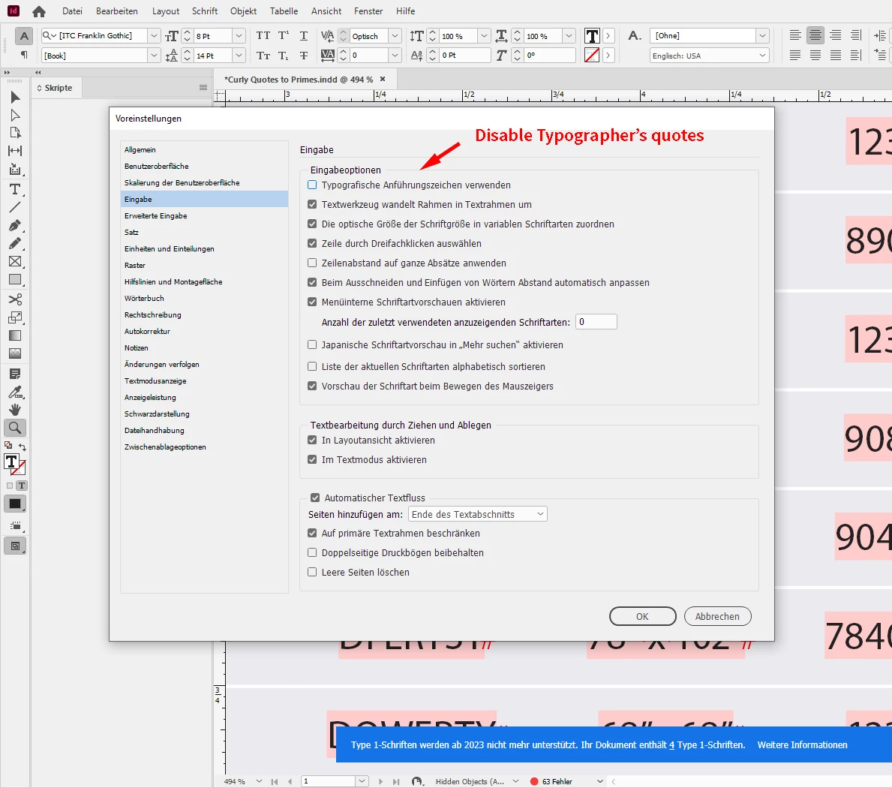Go to the next page
The height and width of the screenshot is (788, 892).
point(380,781)
